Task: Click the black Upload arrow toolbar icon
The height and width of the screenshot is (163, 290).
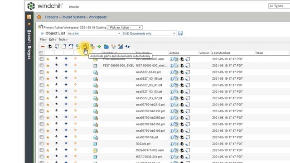Action: point(50,47)
